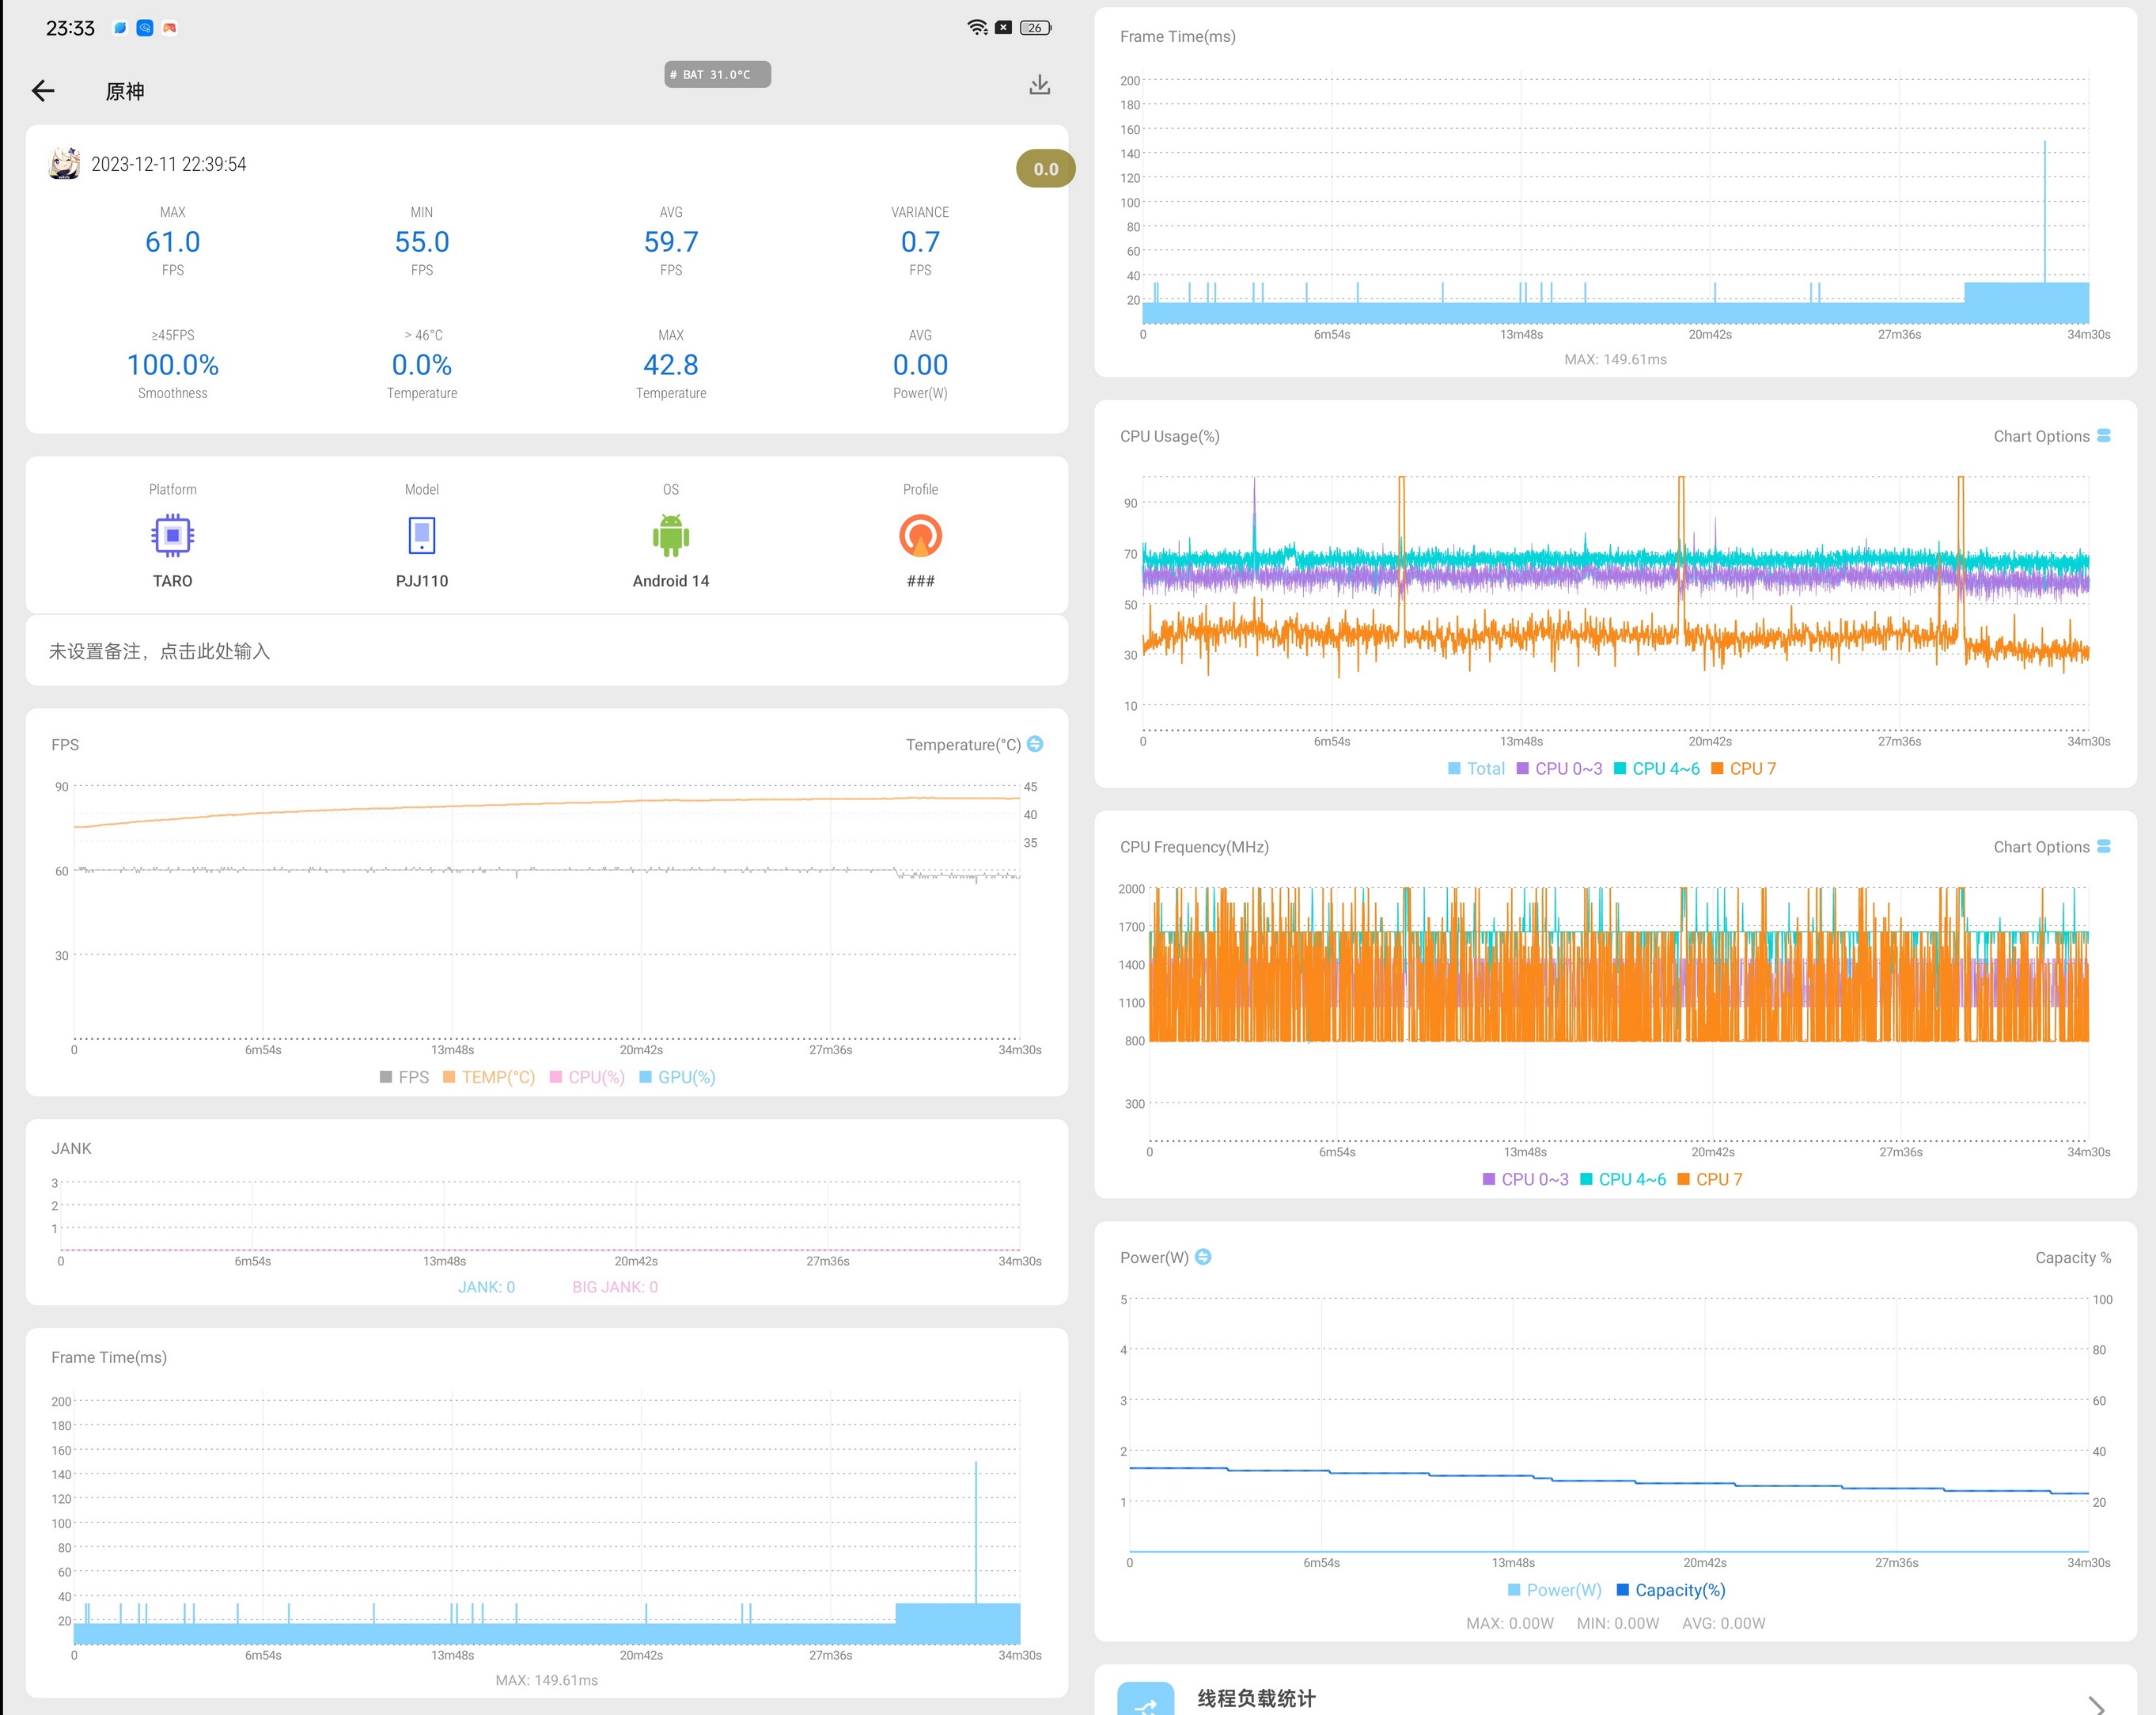
Task: Tap the red notification icon in status bar
Action: (170, 28)
